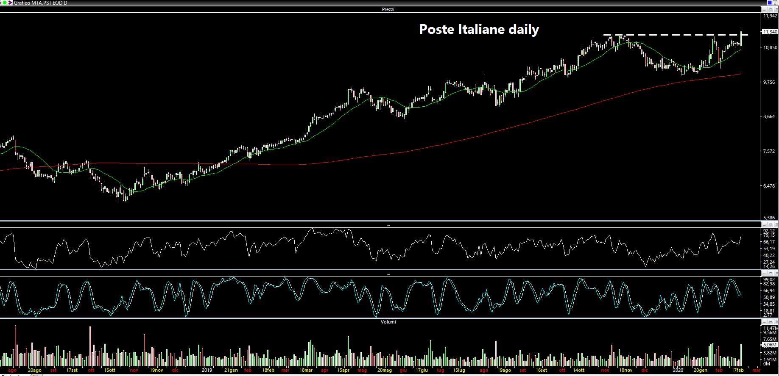Viewport: 779px width, 376px height.
Task: Click the 99,02 stochastic axis value
Action: tap(769, 279)
